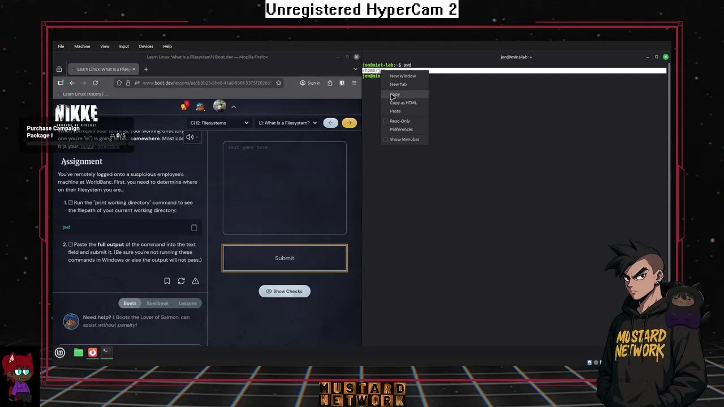Bookmark page with star icon
724x407 pixels.
[x=278, y=83]
